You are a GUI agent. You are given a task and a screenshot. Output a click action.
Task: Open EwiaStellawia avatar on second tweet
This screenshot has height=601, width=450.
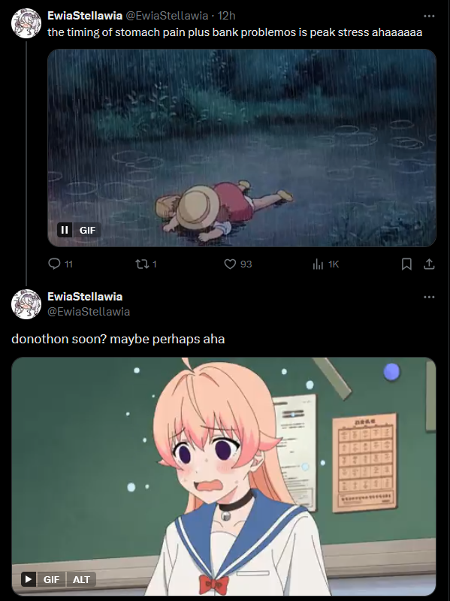point(26,304)
